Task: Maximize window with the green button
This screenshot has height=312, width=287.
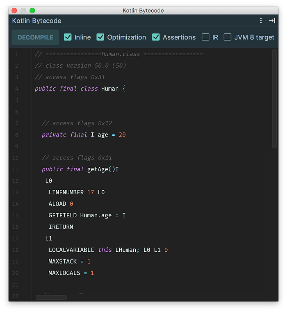Action: tap(32, 10)
